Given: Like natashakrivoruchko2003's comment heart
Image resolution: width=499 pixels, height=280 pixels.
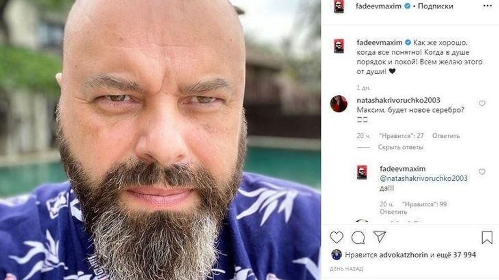Looking at the screenshot, I should 482,103.
